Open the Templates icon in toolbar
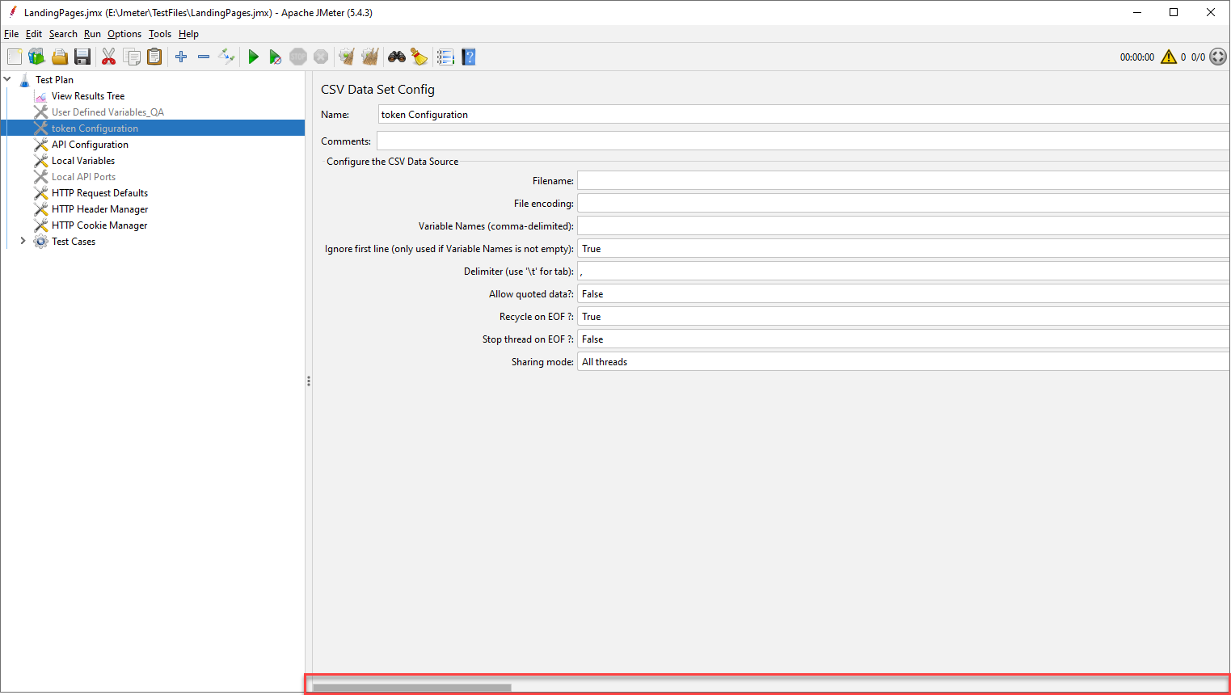The image size is (1231, 695). tap(36, 57)
